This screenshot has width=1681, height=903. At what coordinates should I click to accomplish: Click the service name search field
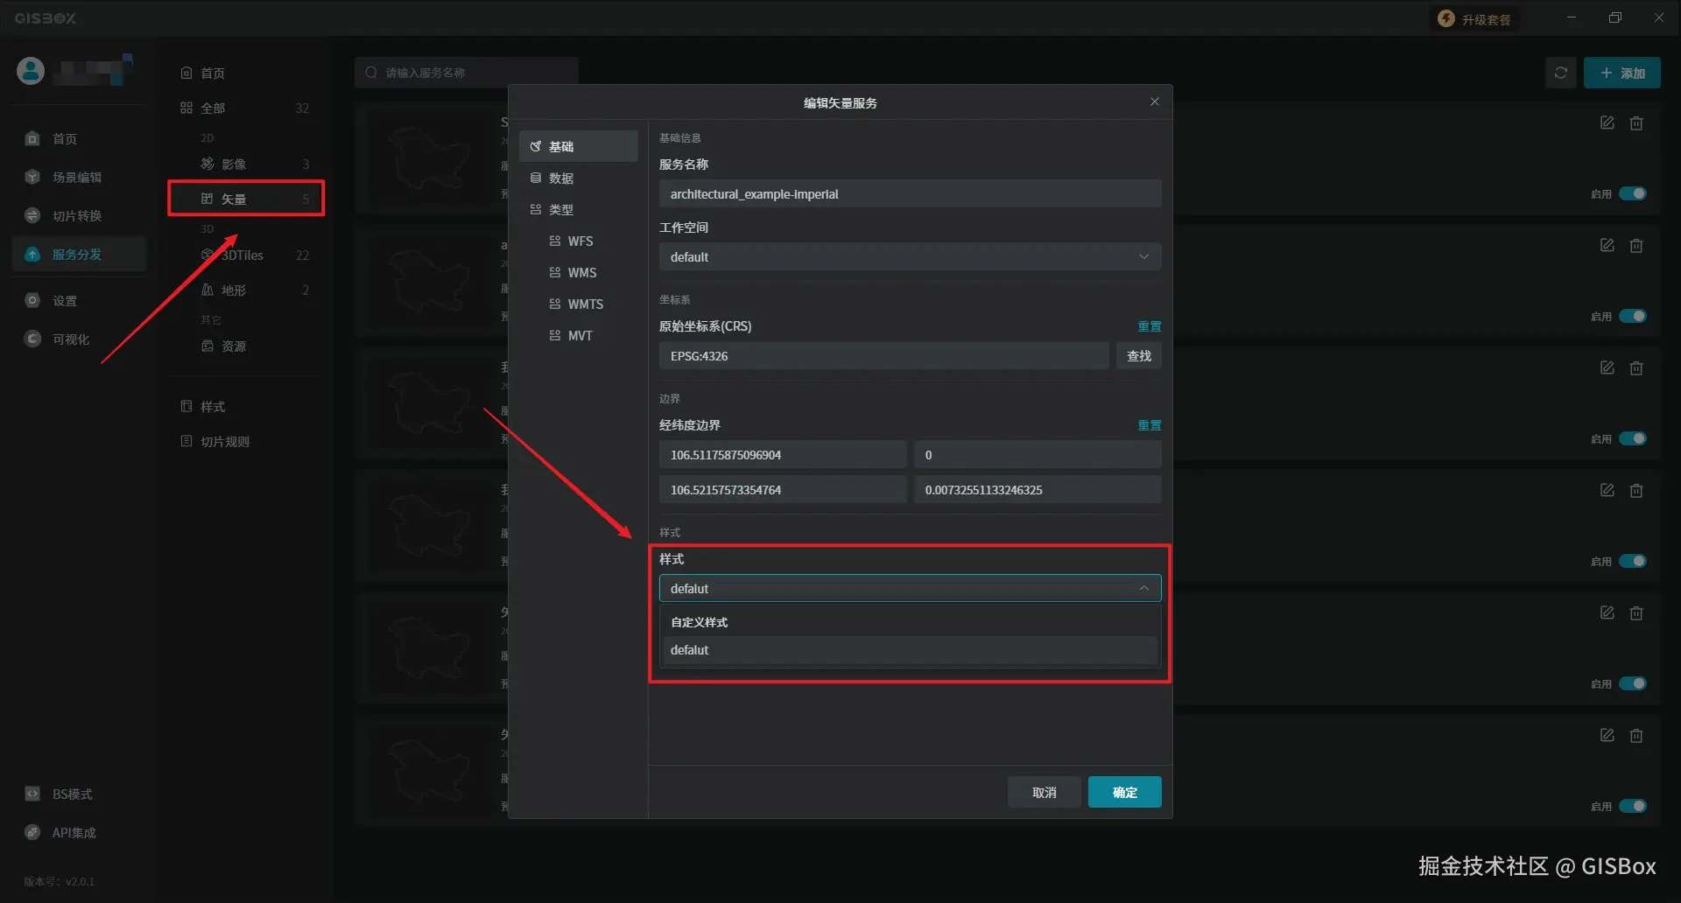(467, 73)
